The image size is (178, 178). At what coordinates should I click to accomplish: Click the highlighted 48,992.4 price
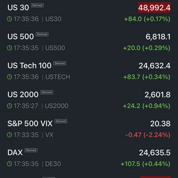pos(154,8)
